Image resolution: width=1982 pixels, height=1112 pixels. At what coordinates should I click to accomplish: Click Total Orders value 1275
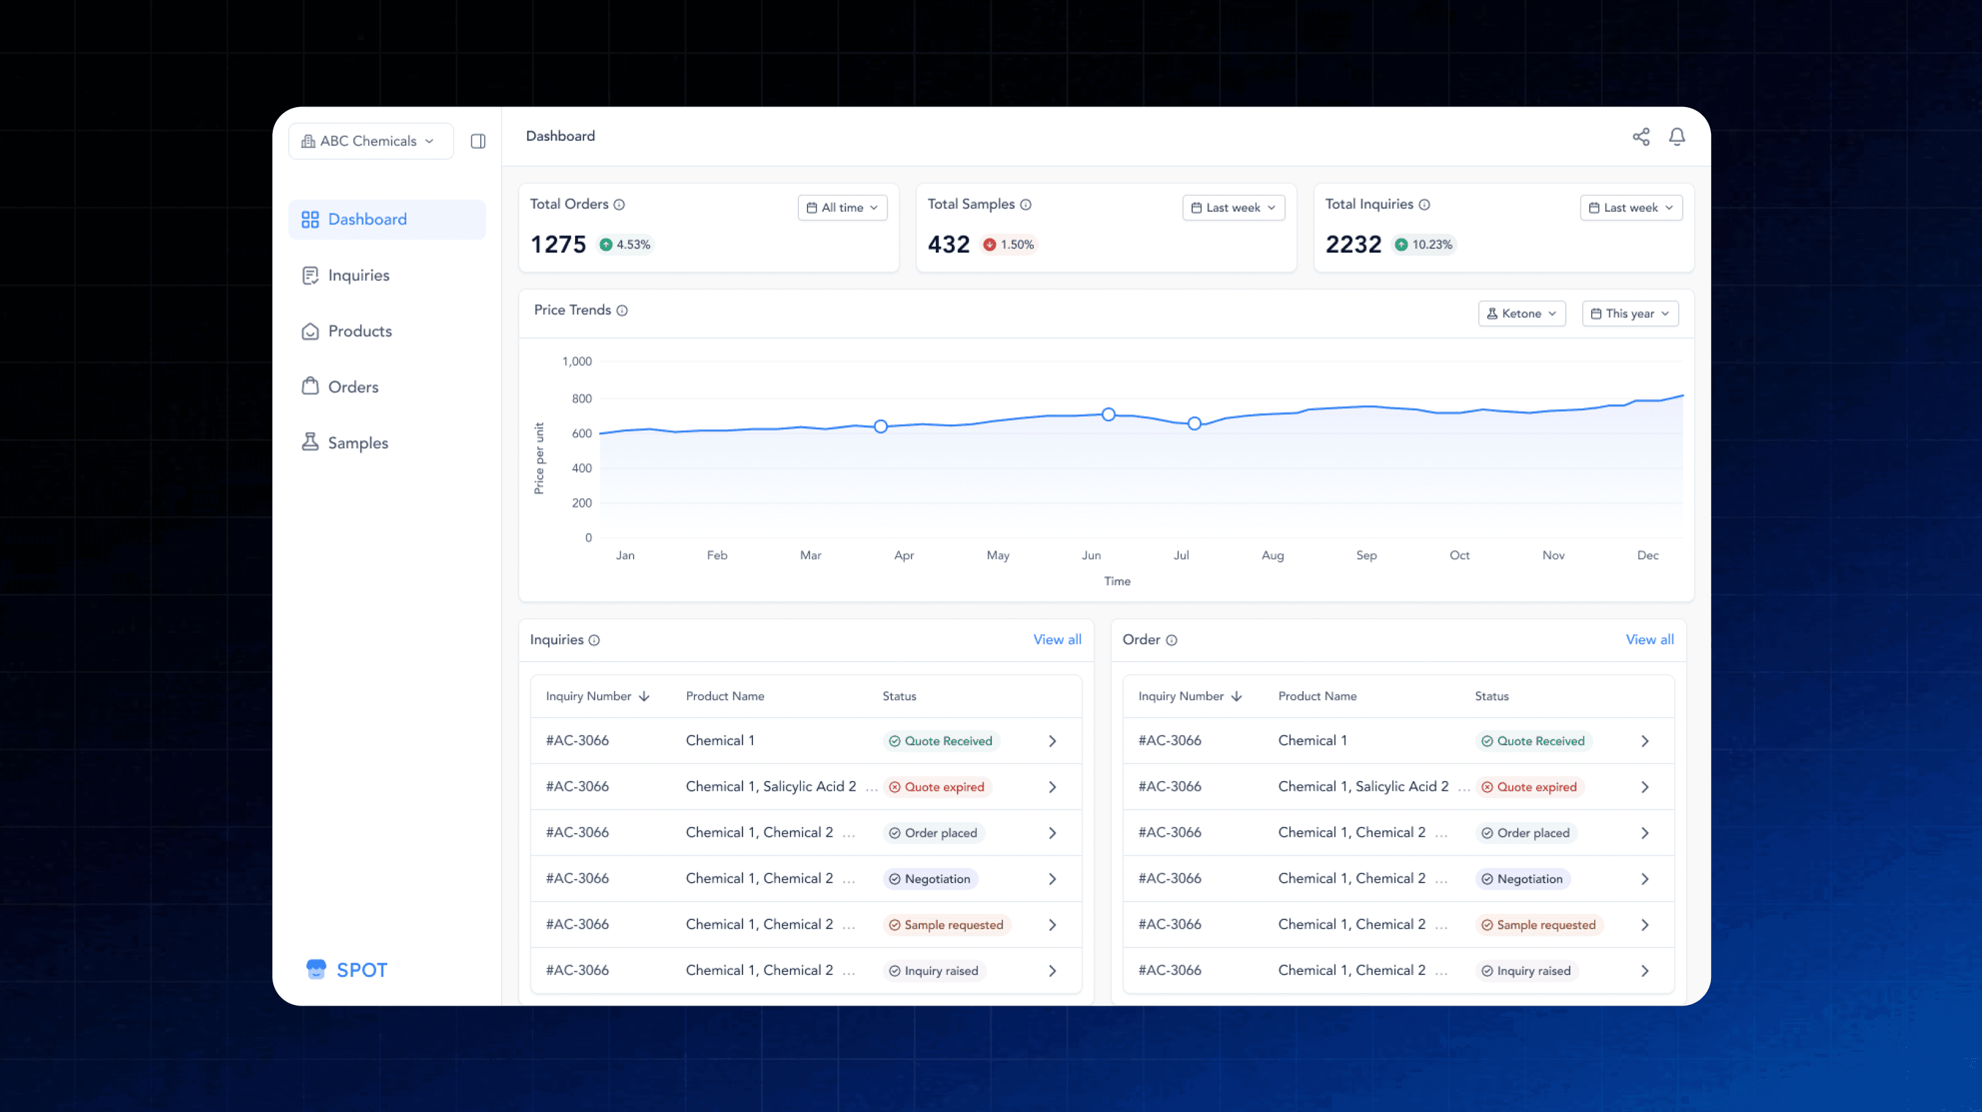[x=559, y=245]
